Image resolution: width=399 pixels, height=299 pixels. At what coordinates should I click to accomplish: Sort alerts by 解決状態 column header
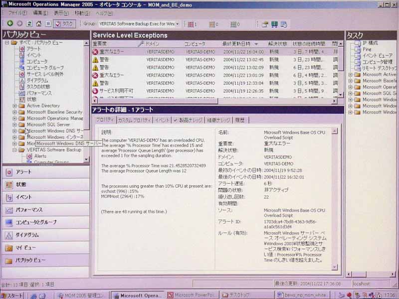(x=278, y=44)
